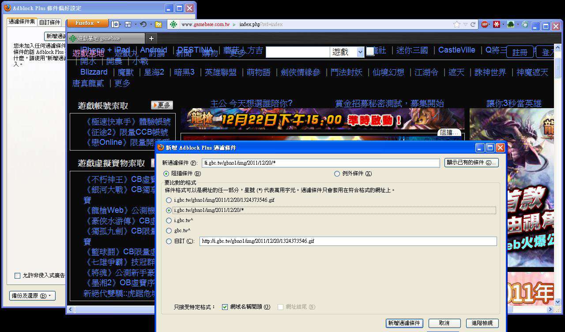Expand the bookmarks icon dropdown arrow
This screenshot has height=332, width=565.
point(120,24)
